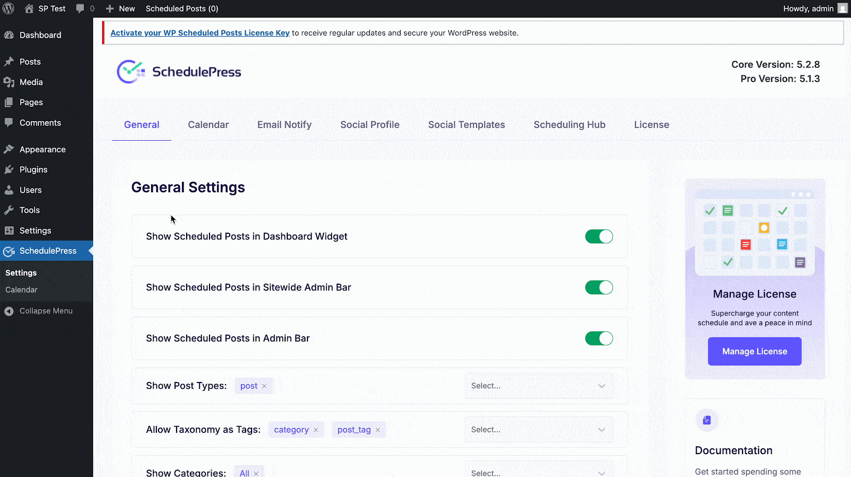The width and height of the screenshot is (851, 477).
Task: Click the Documentation file icon
Action: (707, 420)
